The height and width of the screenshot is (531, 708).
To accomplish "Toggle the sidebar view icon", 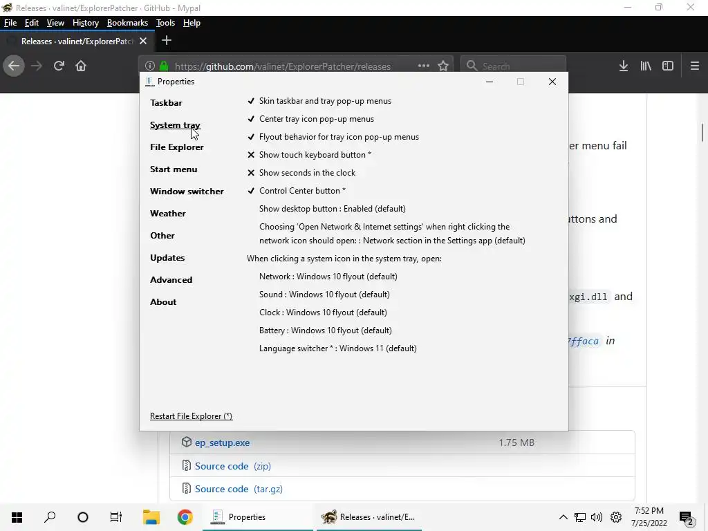I will (x=668, y=66).
